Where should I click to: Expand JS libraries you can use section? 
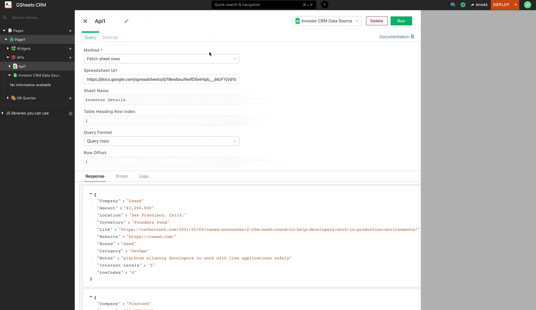pos(3,113)
